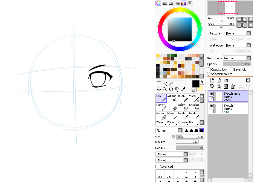The height and width of the screenshot is (183, 254).
Task: Select the lasso selection tool
Action: (x=165, y=83)
